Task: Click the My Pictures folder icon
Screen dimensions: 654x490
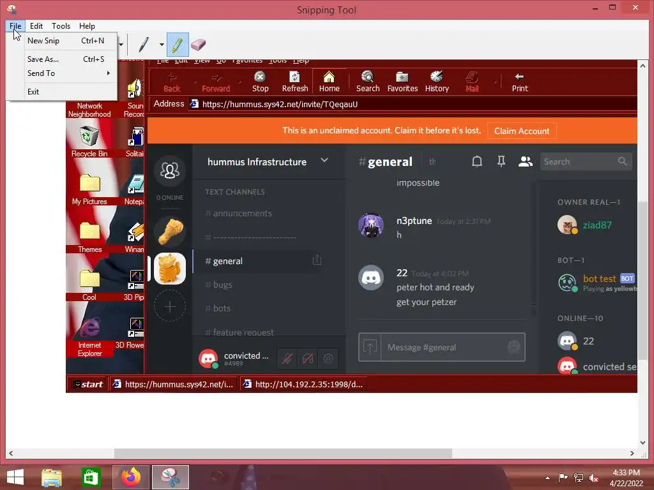Action: 89,189
